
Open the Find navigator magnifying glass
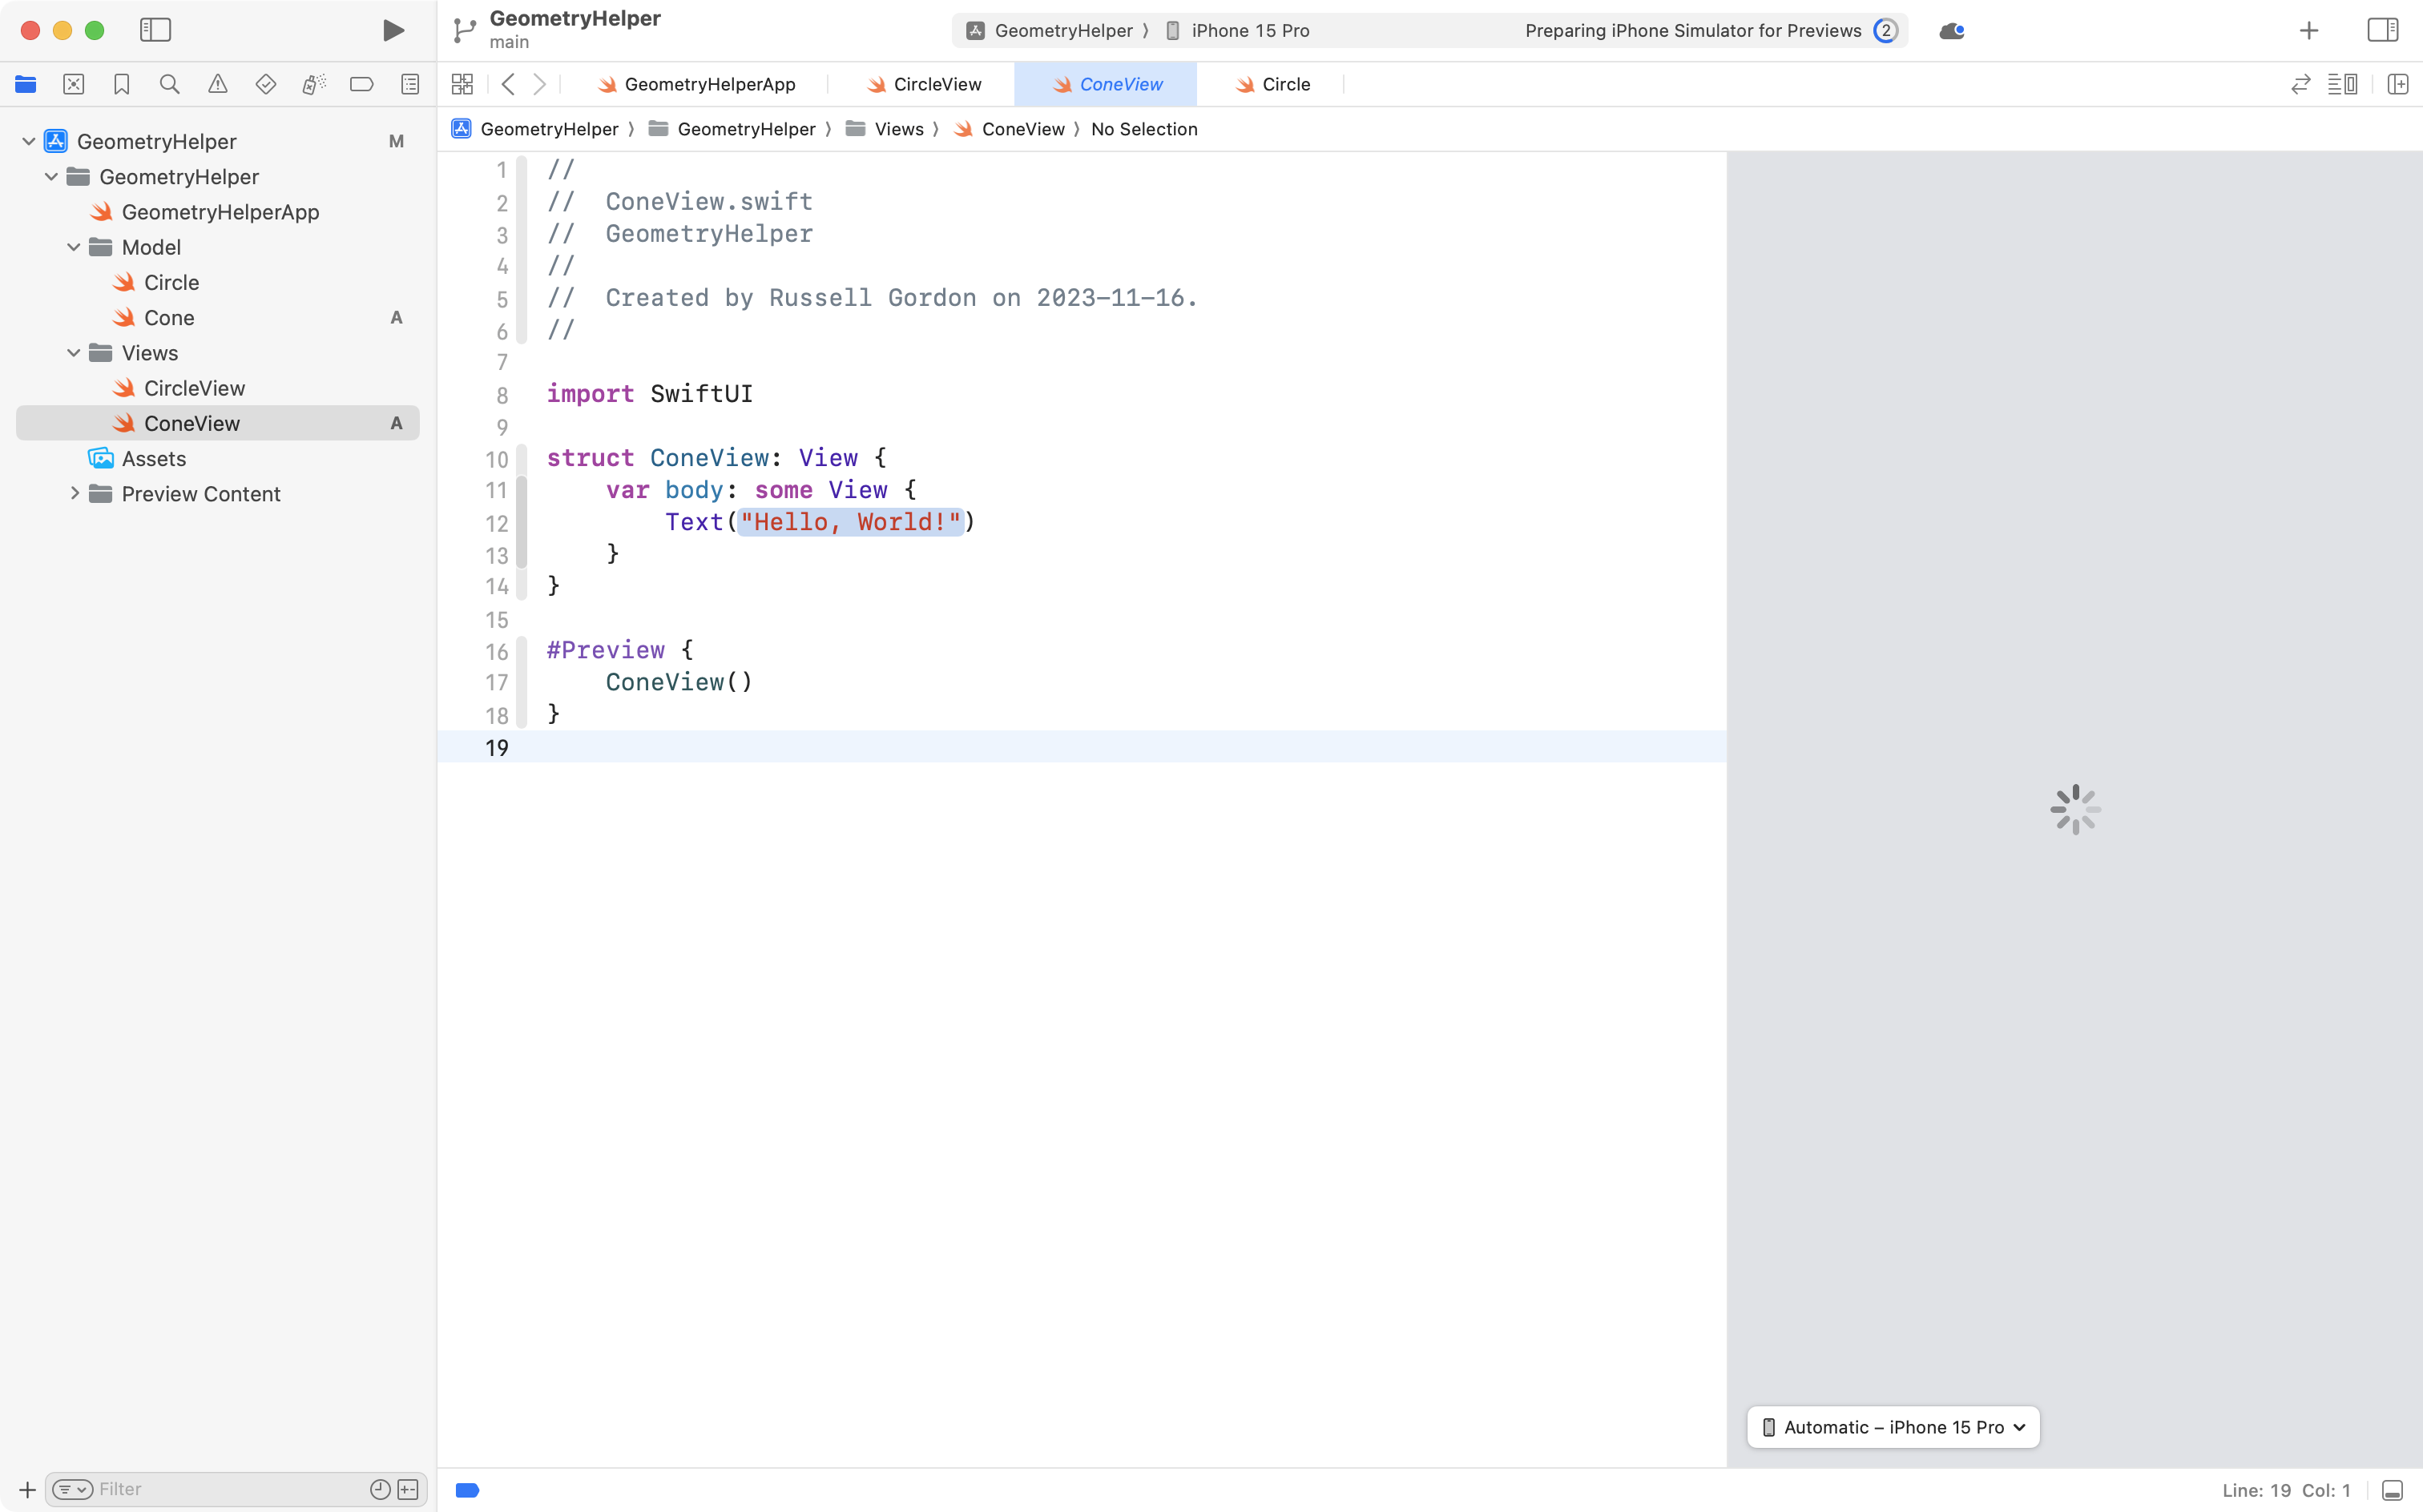pyautogui.click(x=170, y=84)
